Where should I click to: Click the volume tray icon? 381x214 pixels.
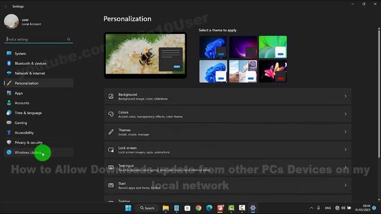[343, 208]
